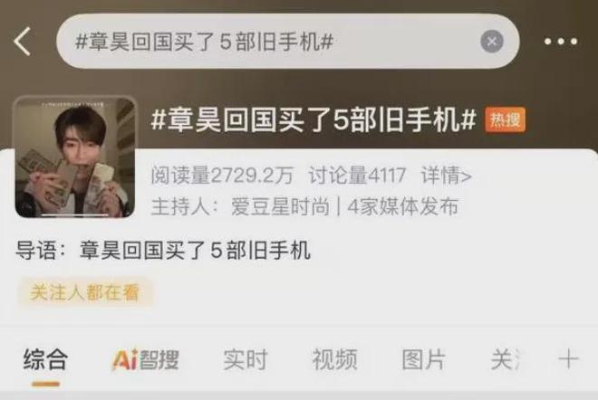The width and height of the screenshot is (598, 400).
Task: Click the orange 热搜 hot search badge
Action: (505, 120)
